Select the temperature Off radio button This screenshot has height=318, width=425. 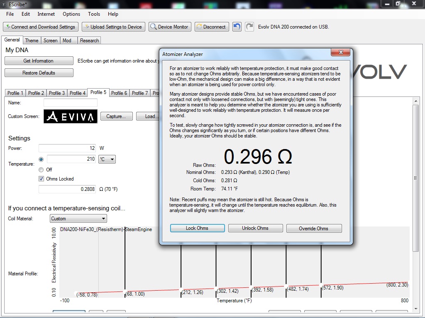(x=41, y=170)
